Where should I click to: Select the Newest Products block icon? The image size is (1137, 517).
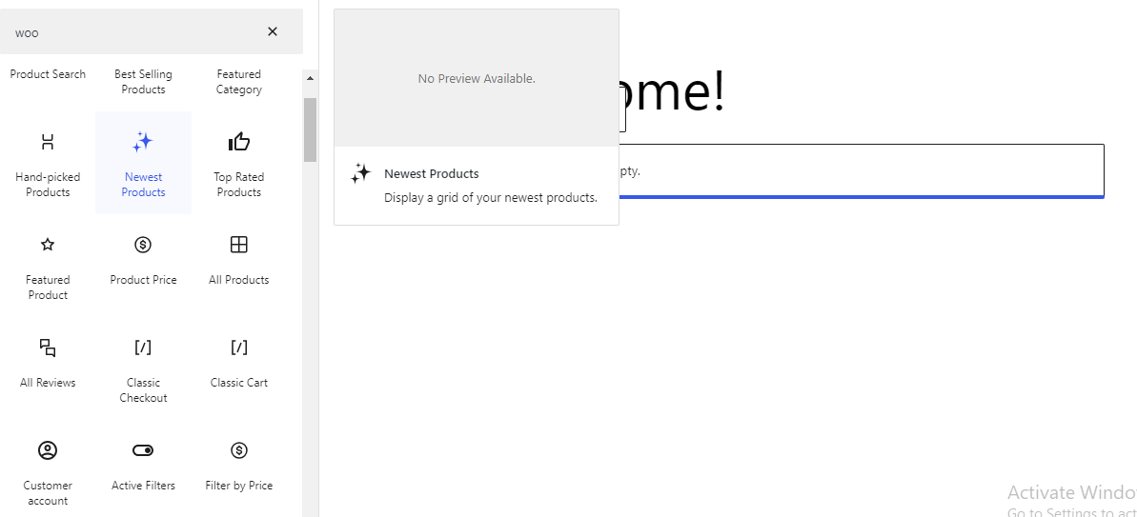(143, 143)
